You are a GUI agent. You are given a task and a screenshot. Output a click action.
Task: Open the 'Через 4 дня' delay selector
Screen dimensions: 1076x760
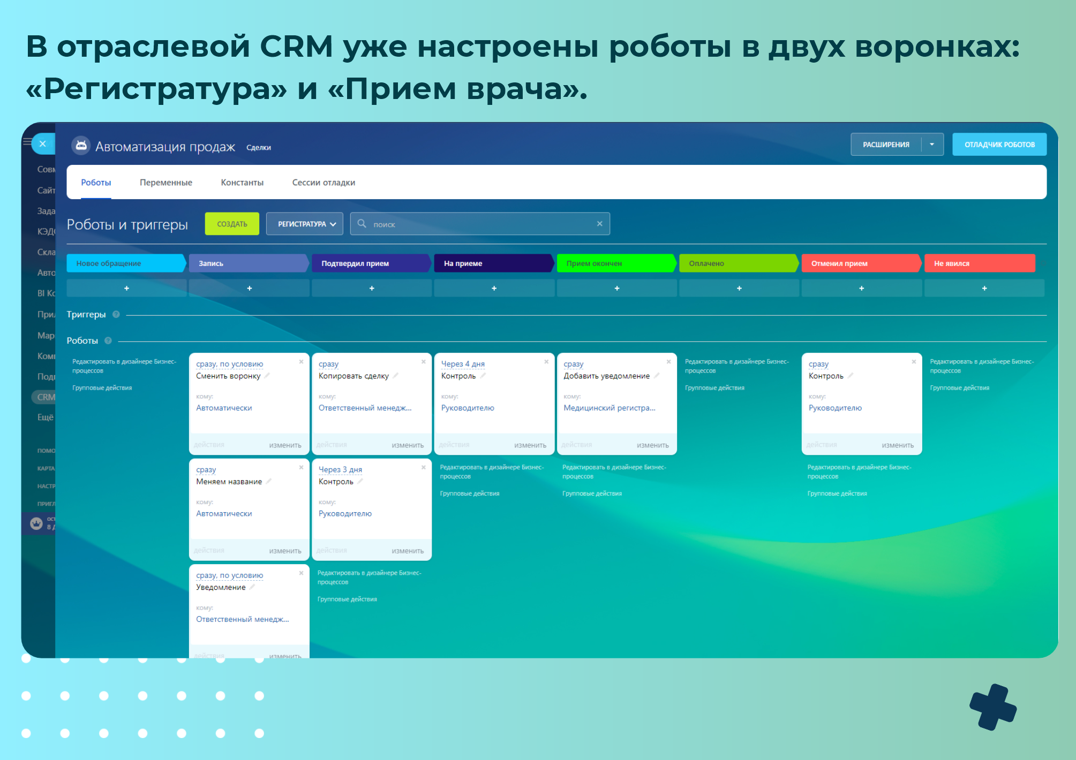click(463, 364)
